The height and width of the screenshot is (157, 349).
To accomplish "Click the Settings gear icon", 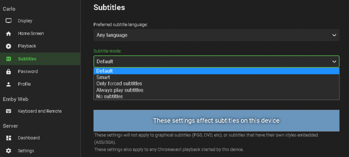I will (9, 151).
